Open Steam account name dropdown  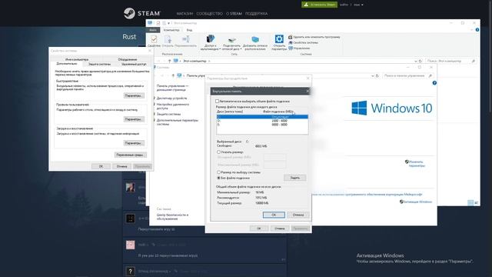(x=359, y=5)
